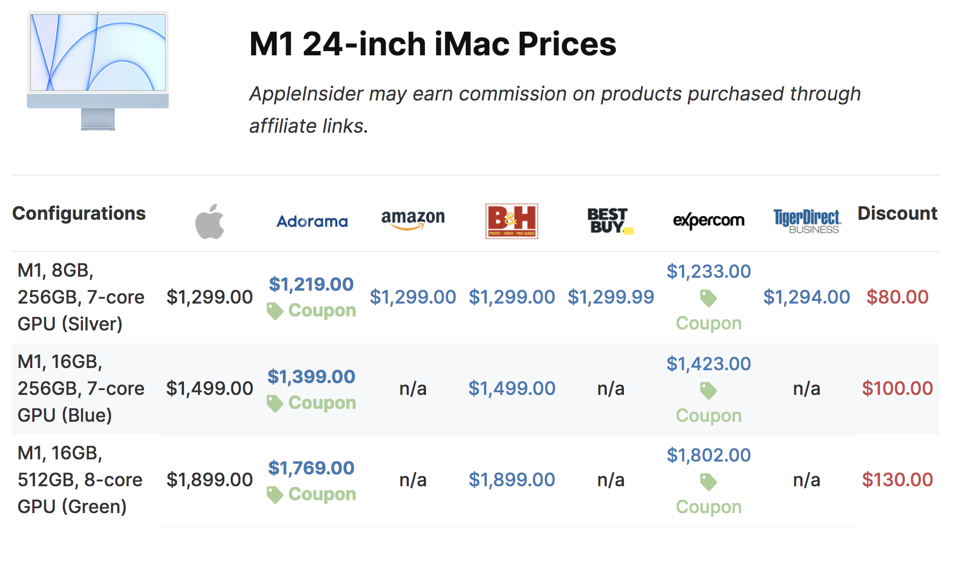This screenshot has height=562, width=966.
Task: Click Expercom coupon tag icon for Blue iMac
Action: tap(708, 391)
